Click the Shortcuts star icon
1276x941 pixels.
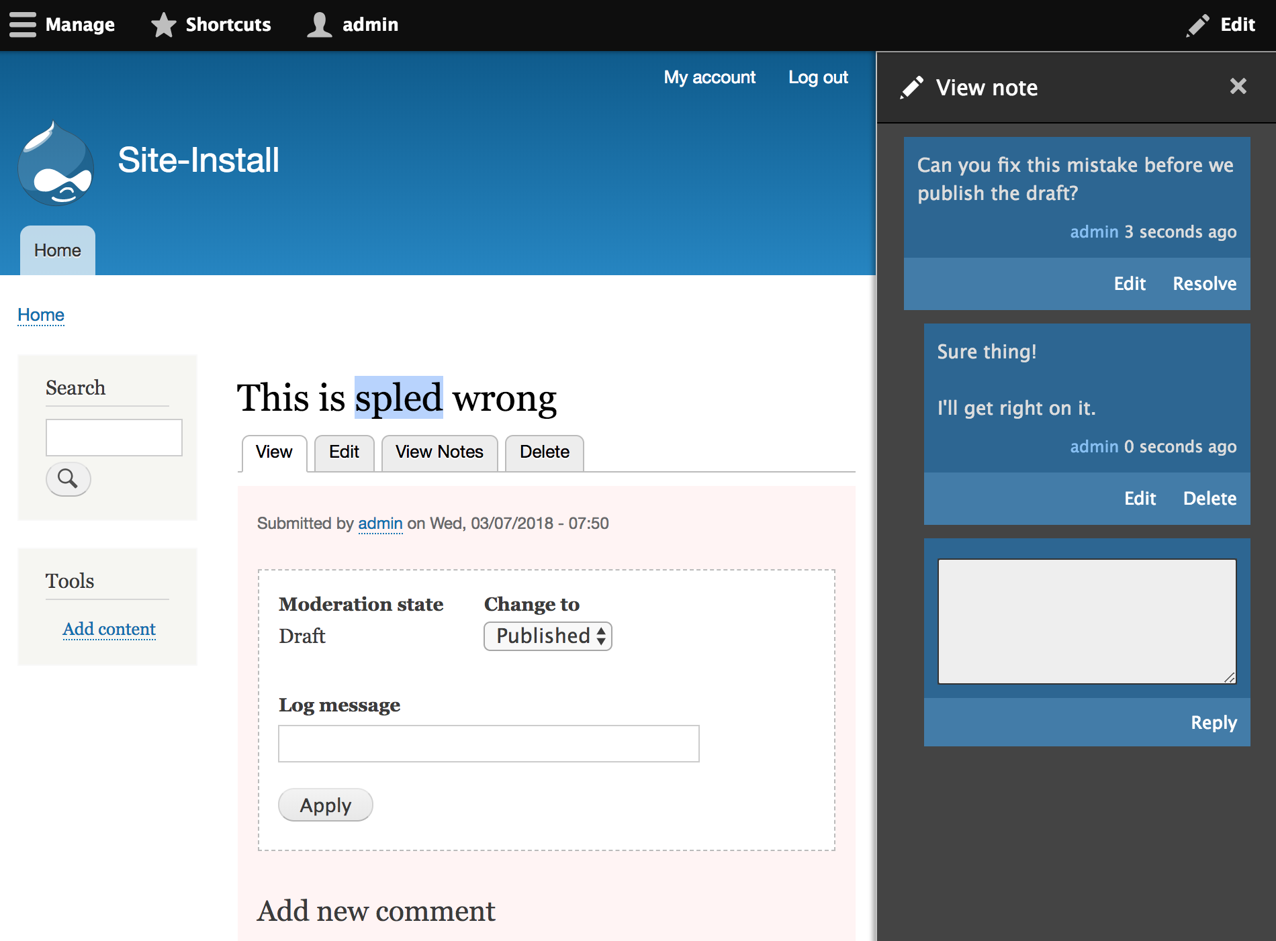coord(163,25)
